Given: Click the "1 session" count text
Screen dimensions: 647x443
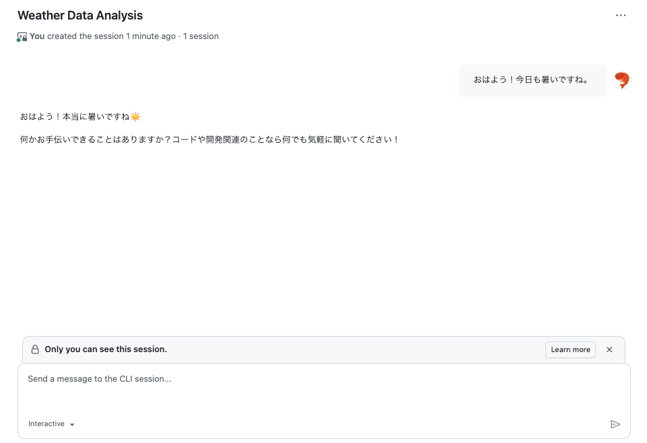Looking at the screenshot, I should click(x=201, y=36).
